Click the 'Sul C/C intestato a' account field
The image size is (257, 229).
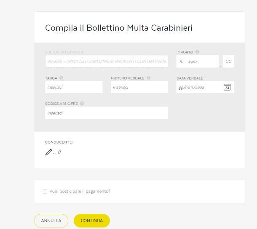point(107,61)
